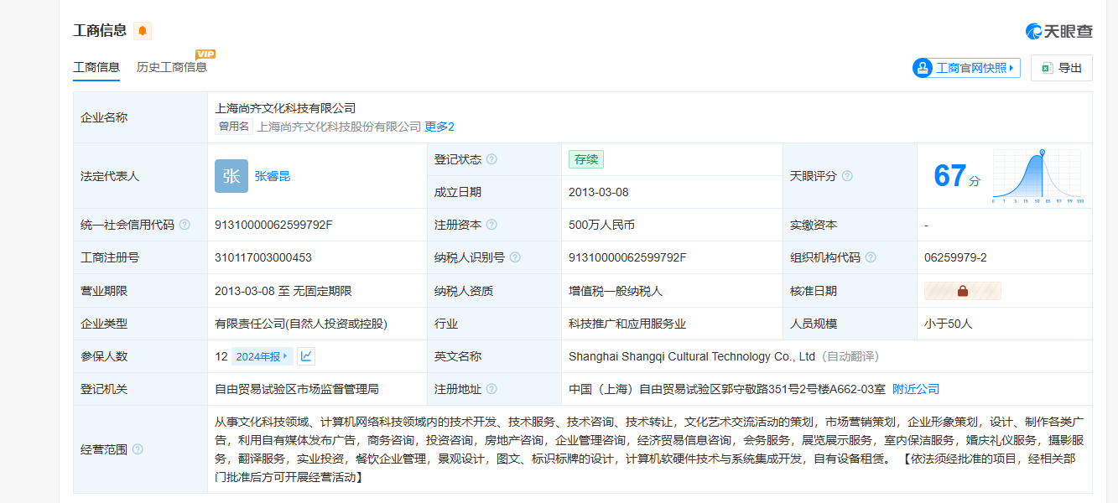Click the taxpayer ID value under 纳税人识别号

627,257
